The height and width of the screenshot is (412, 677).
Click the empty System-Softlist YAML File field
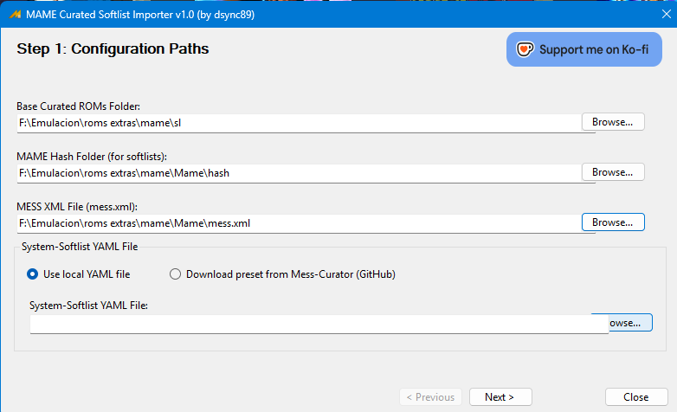click(x=319, y=324)
